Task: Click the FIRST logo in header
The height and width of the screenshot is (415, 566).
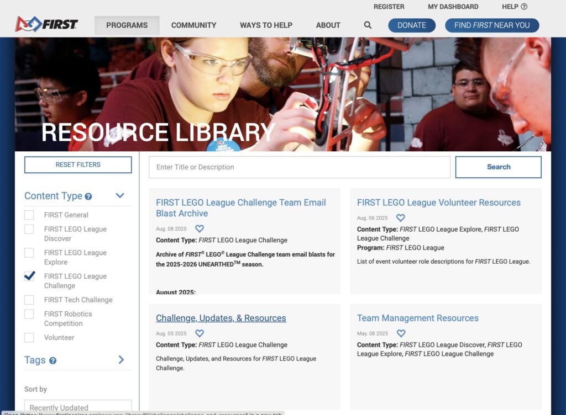Action: (47, 25)
